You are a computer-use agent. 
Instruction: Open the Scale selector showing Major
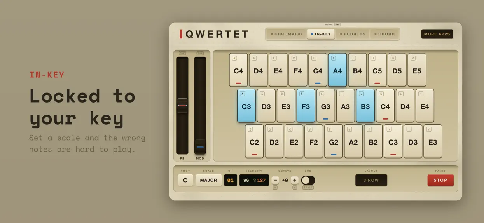coord(208,180)
